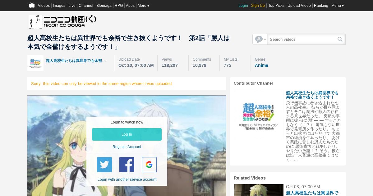Click Login with another service account

click(x=127, y=180)
